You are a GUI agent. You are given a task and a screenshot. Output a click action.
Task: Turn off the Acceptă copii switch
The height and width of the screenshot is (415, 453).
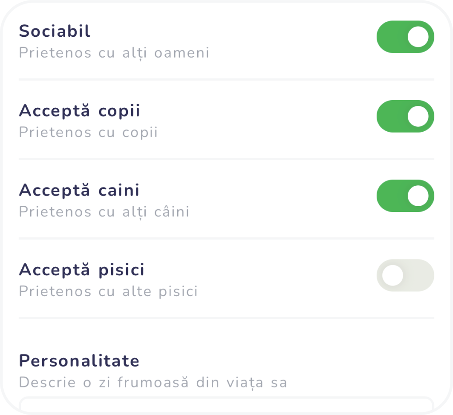405,116
